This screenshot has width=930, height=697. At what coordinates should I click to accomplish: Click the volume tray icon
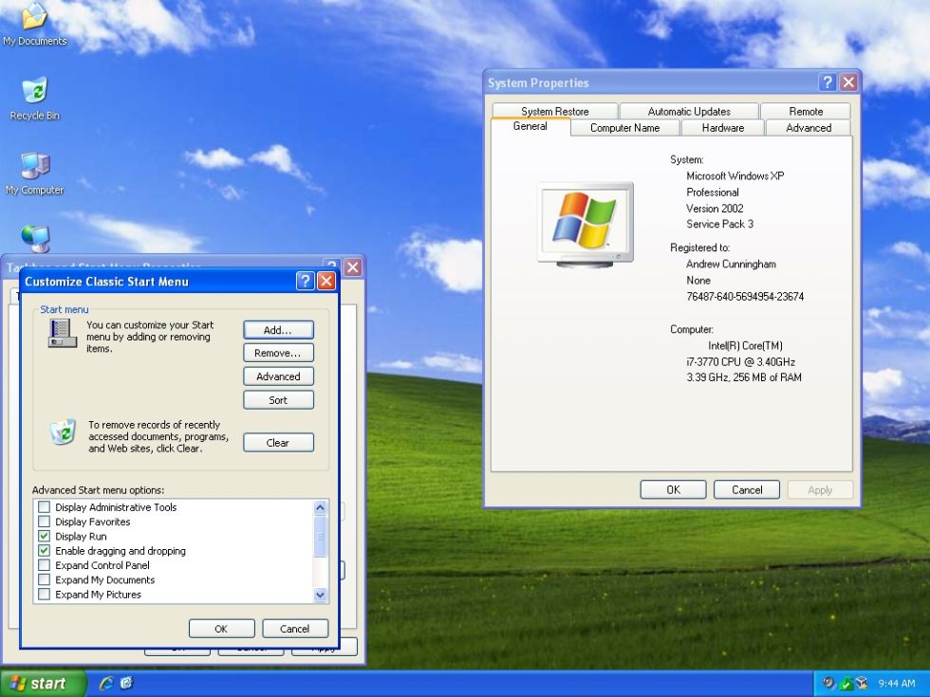pos(828,683)
